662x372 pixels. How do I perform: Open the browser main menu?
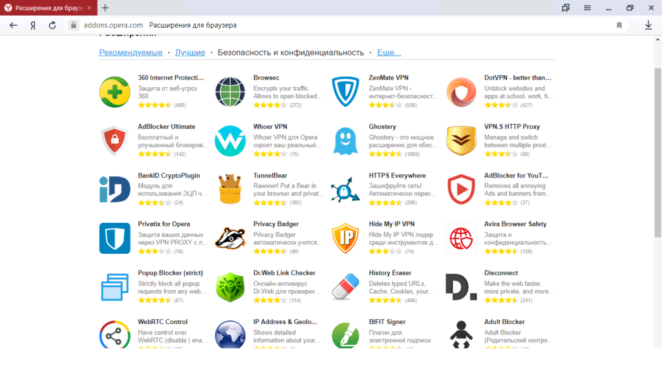[x=587, y=8]
